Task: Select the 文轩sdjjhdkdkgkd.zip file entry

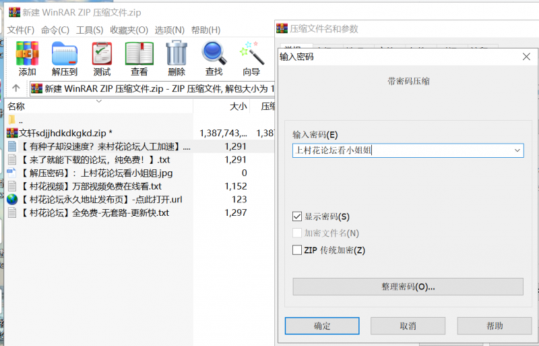Action: [x=61, y=133]
